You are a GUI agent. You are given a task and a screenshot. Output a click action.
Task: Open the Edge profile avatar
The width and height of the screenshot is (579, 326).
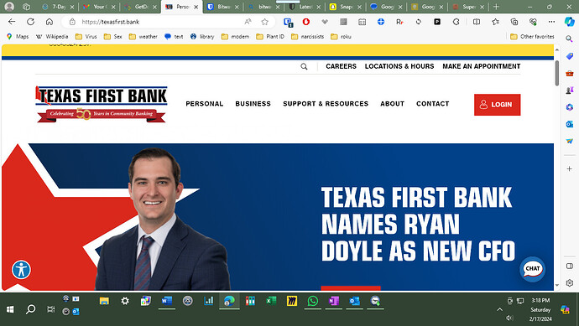tap(9, 7)
